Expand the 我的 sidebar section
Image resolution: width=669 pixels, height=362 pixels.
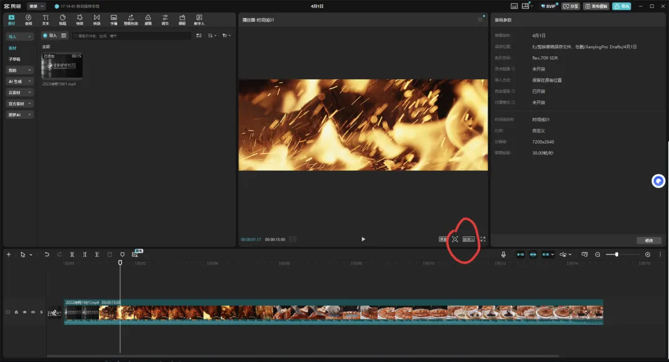click(x=19, y=70)
